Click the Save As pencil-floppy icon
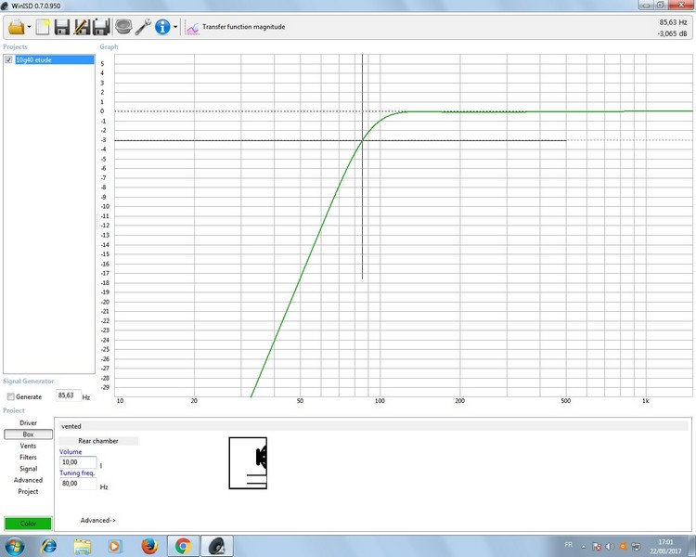696x557 pixels. 82,27
